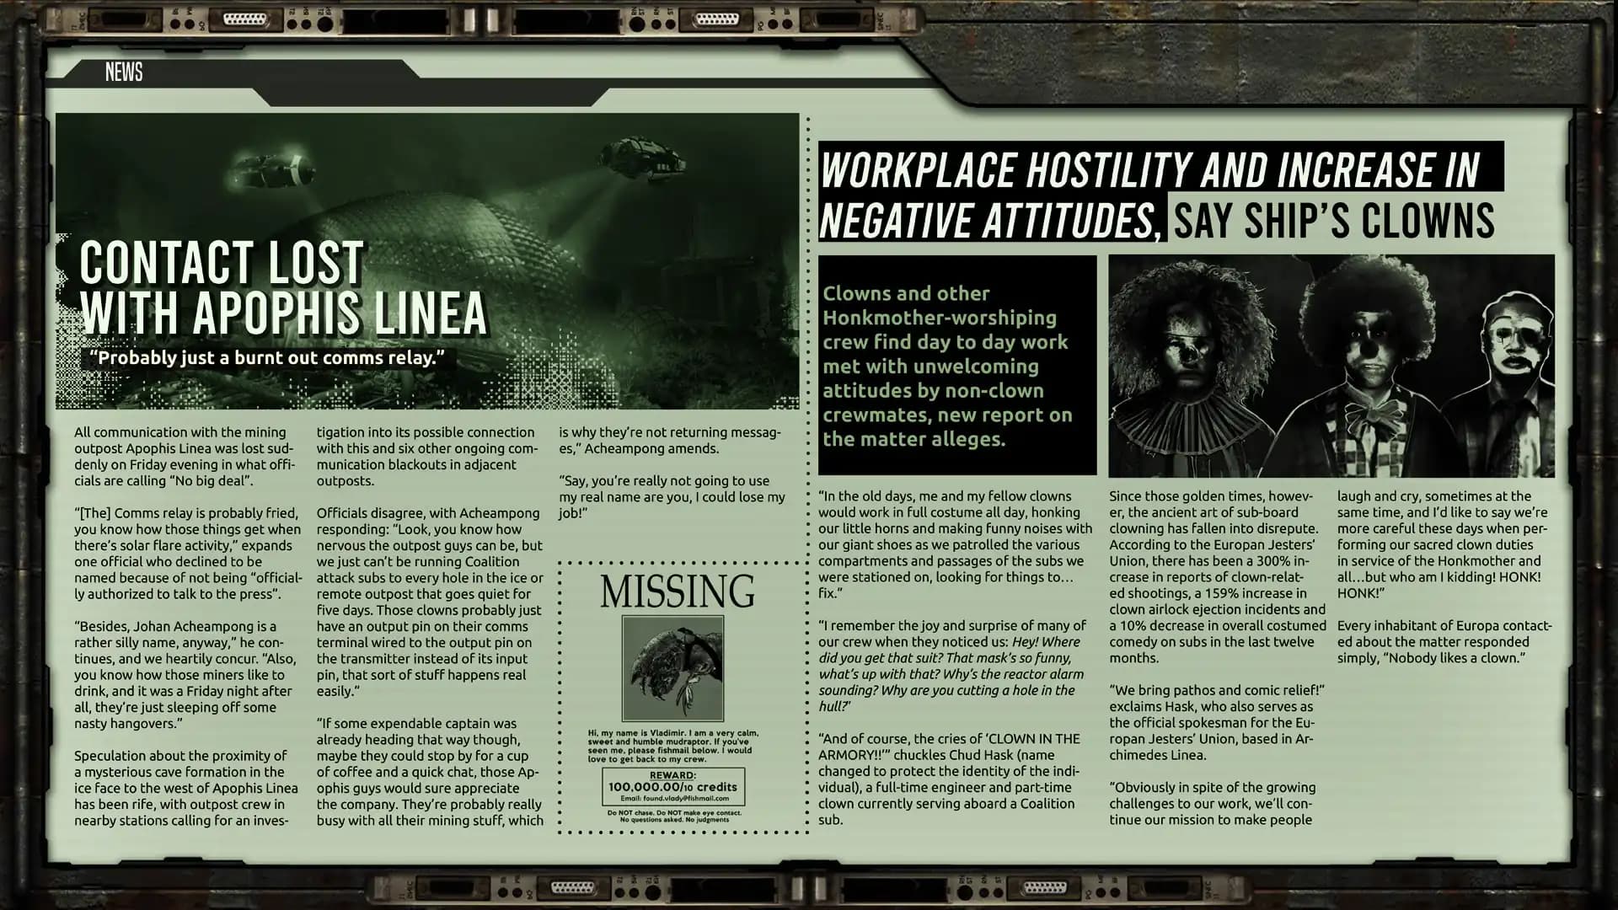Select the connector panel on the bottom frame
This screenshot has width=1618, height=910.
[x=573, y=886]
